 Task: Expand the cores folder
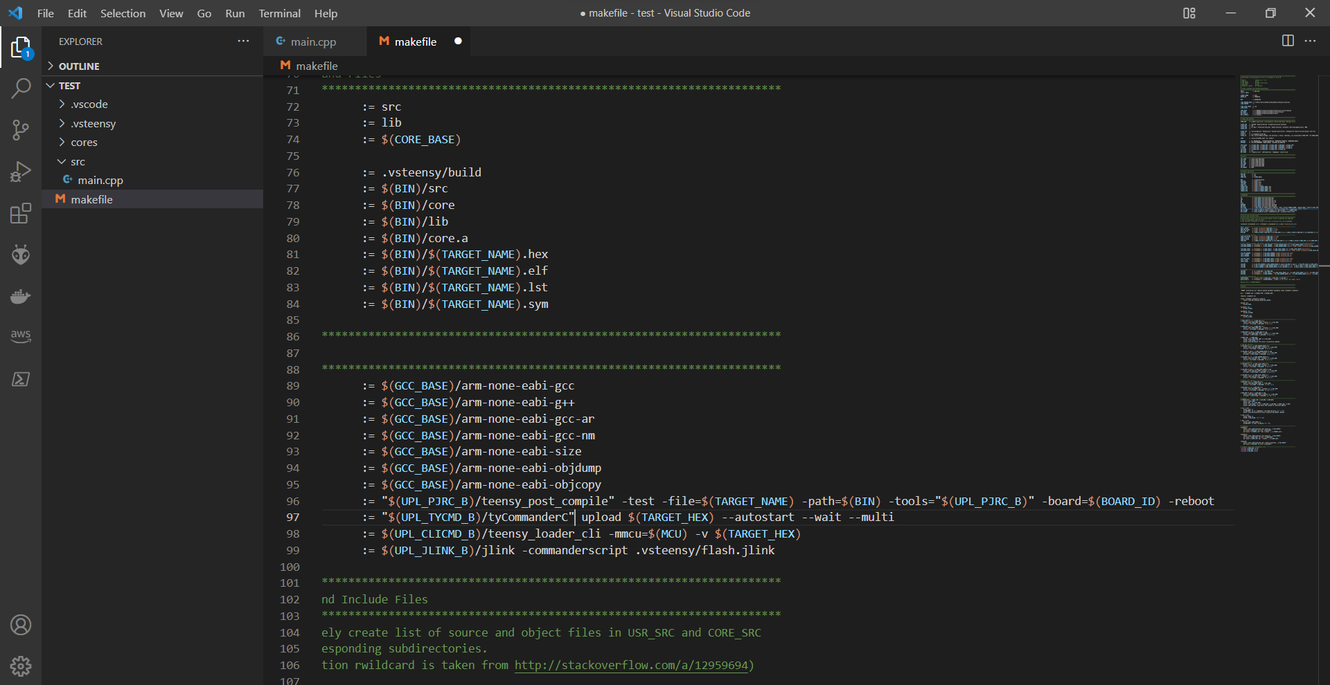pos(85,142)
